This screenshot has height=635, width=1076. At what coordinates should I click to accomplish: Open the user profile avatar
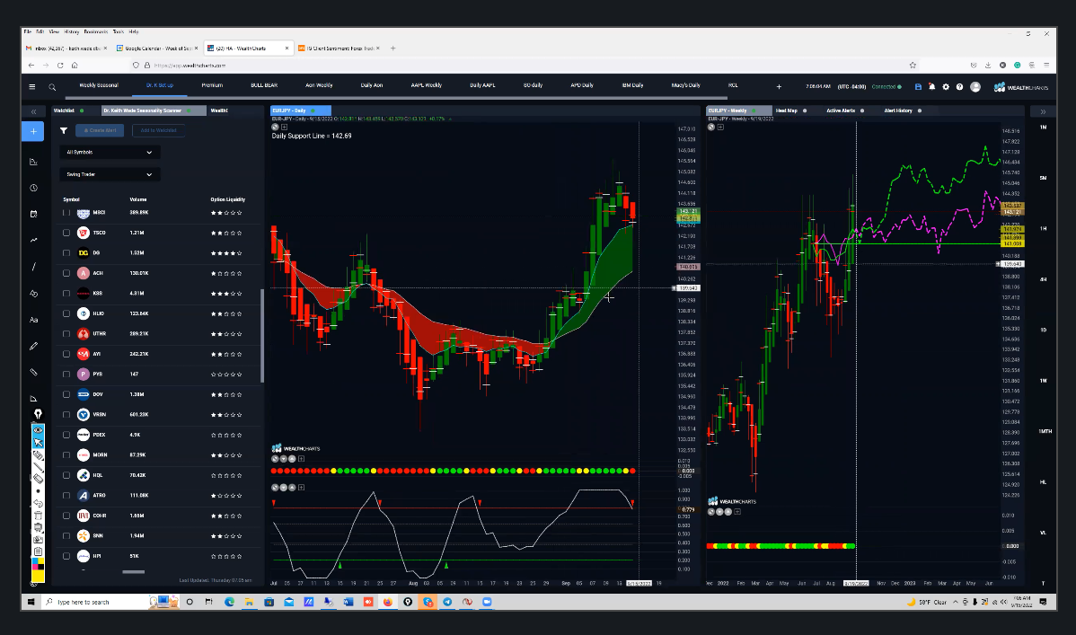point(975,87)
